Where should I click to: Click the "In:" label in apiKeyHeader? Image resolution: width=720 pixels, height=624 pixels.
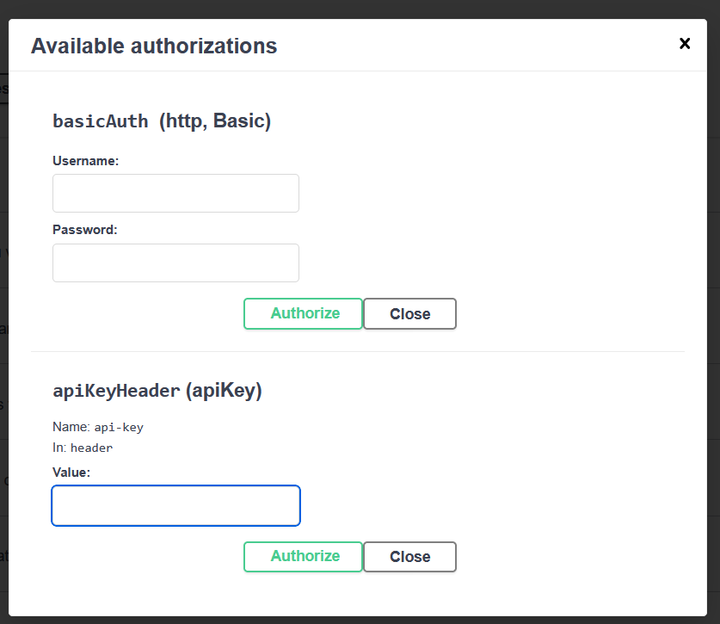tap(59, 448)
